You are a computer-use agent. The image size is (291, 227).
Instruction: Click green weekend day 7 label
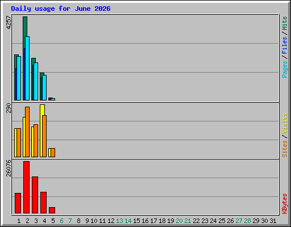(70, 221)
